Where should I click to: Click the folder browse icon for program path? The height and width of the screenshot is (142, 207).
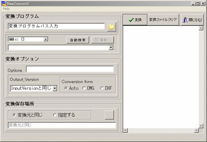click(111, 26)
